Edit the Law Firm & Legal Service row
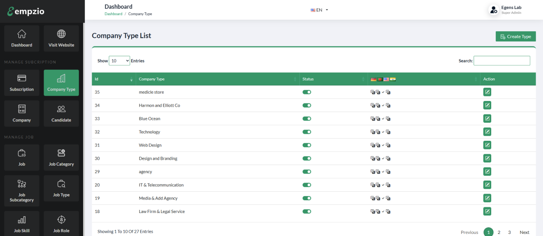Screen dimensions: 543x236 pyautogui.click(x=487, y=211)
